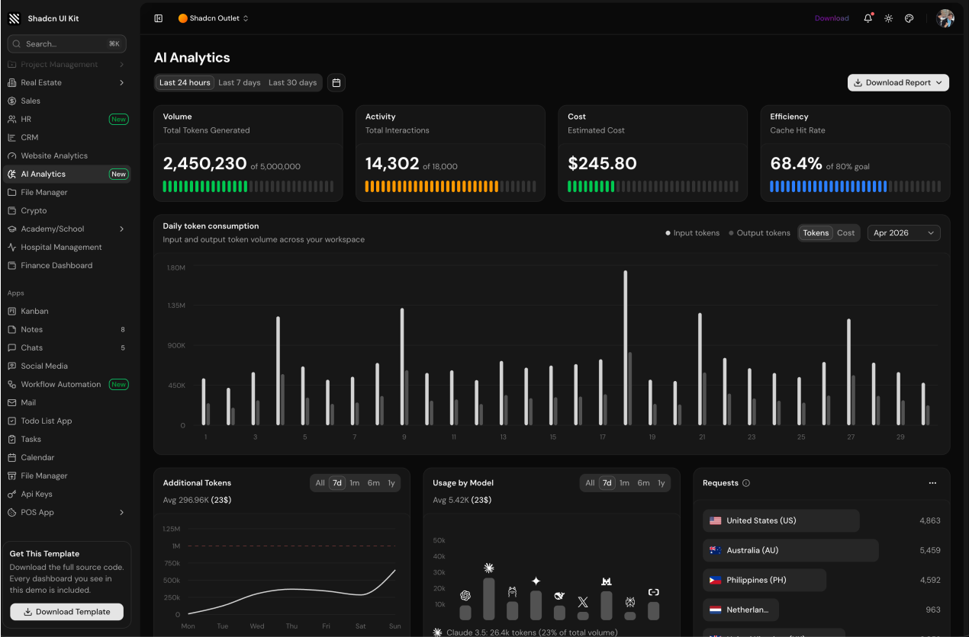Click the Sales sidebar icon
The width and height of the screenshot is (969, 637).
pos(12,101)
